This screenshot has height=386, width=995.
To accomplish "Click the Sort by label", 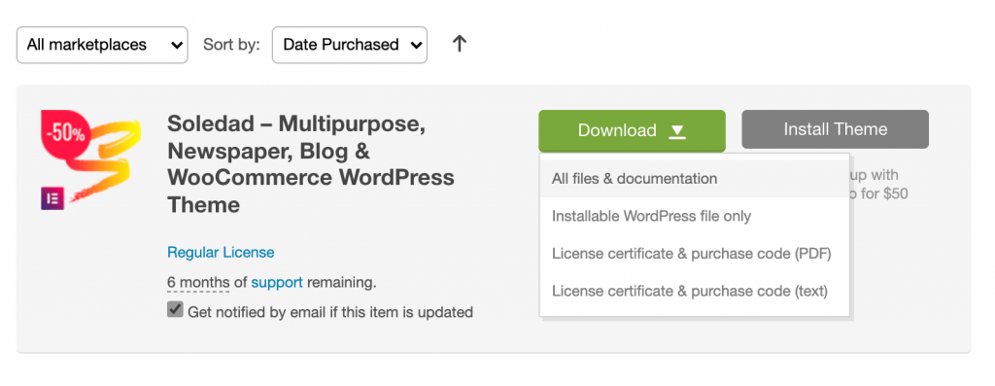I will (x=231, y=45).
